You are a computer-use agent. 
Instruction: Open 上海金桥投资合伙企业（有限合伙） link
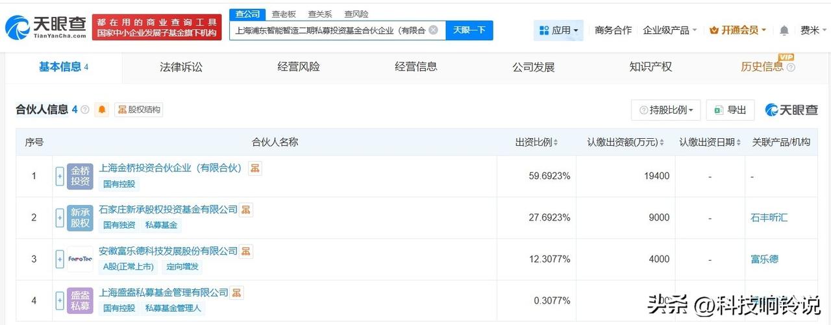(171, 168)
